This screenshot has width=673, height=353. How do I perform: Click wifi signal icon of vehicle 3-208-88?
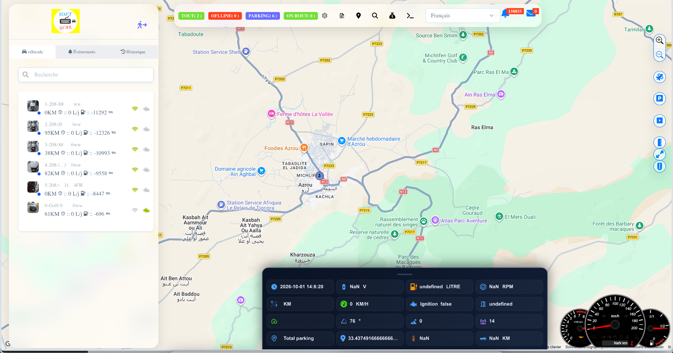135,149
